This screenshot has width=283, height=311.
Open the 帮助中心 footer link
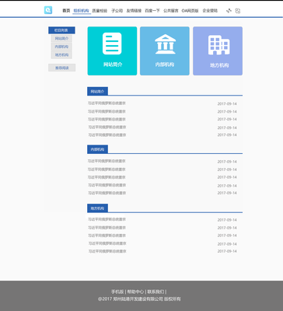(135, 292)
